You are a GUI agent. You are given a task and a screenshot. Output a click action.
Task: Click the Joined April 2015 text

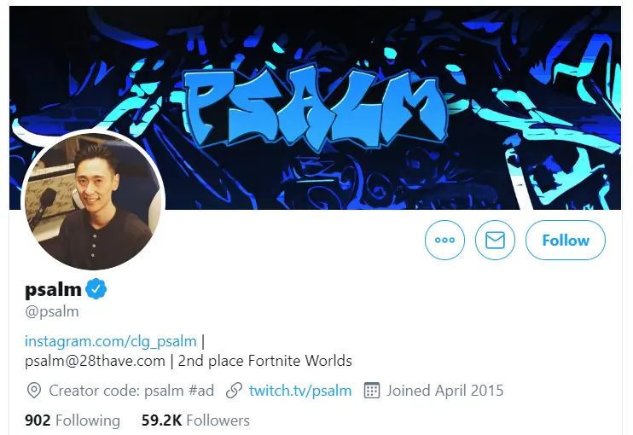point(444,391)
